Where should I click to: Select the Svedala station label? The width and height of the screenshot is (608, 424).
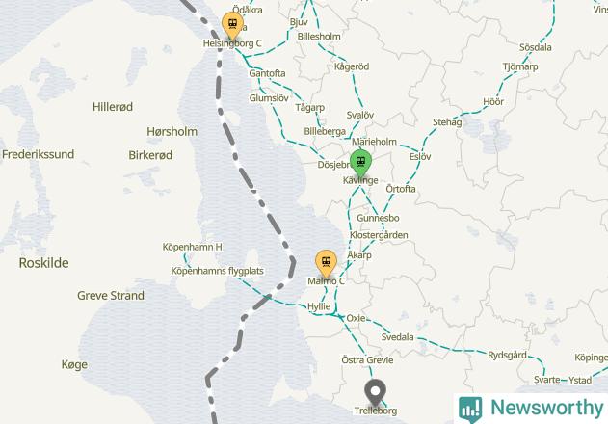pyautogui.click(x=397, y=336)
